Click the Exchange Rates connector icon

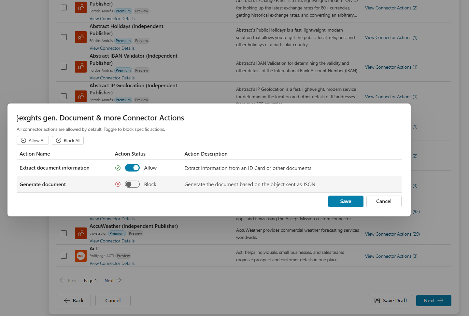pos(81,7)
